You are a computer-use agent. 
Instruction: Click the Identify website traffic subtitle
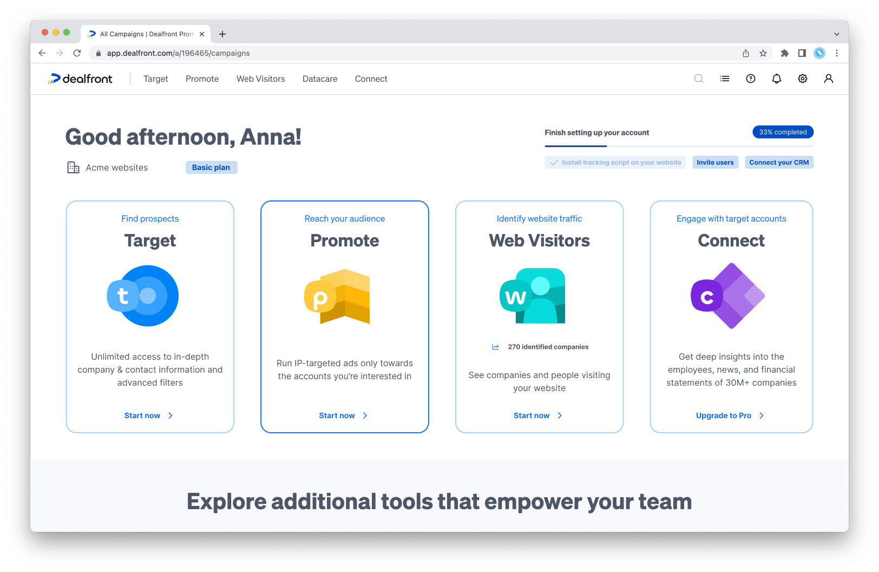[x=540, y=219]
